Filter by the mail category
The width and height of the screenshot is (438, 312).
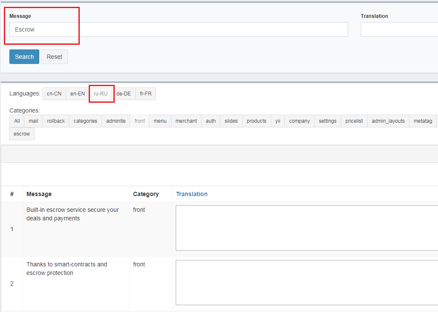point(33,121)
